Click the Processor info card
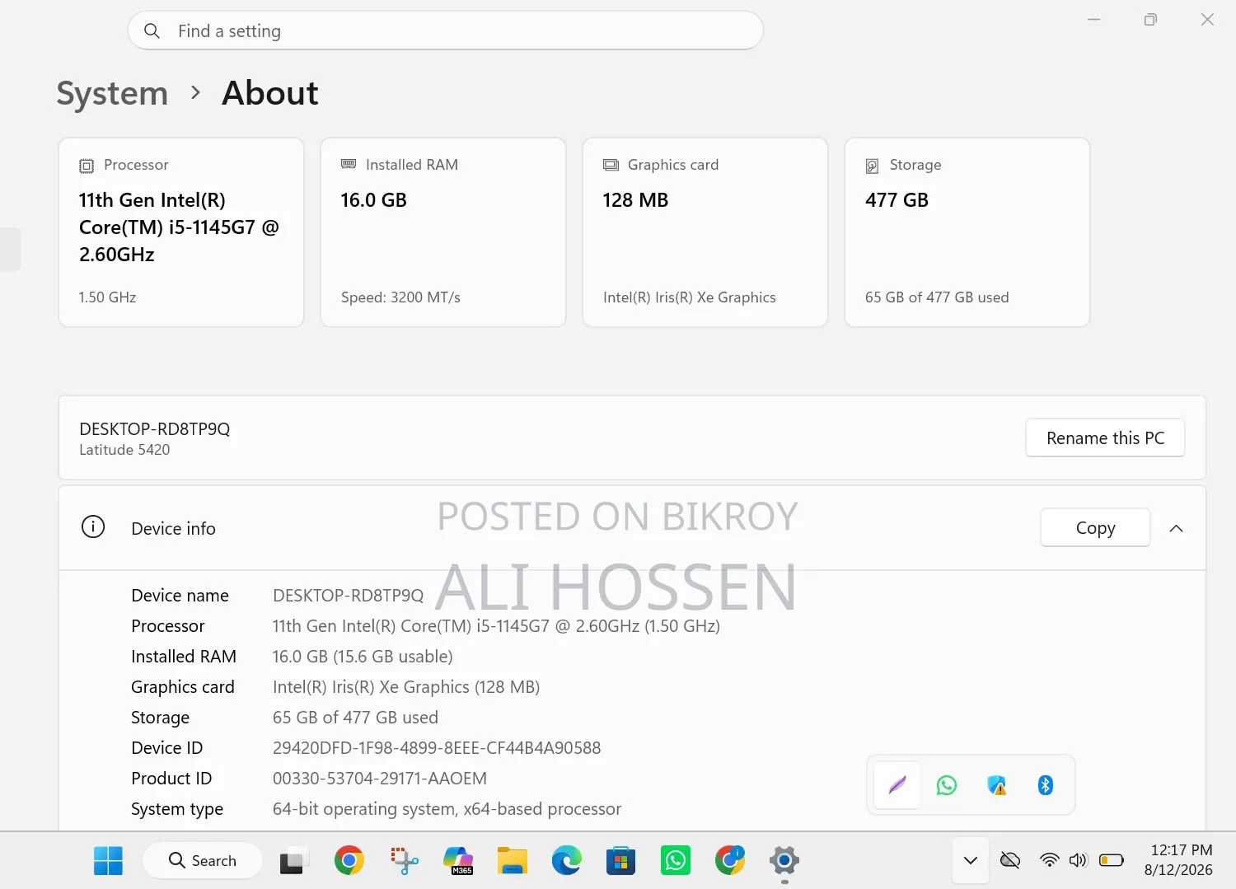The width and height of the screenshot is (1236, 889). tap(181, 232)
